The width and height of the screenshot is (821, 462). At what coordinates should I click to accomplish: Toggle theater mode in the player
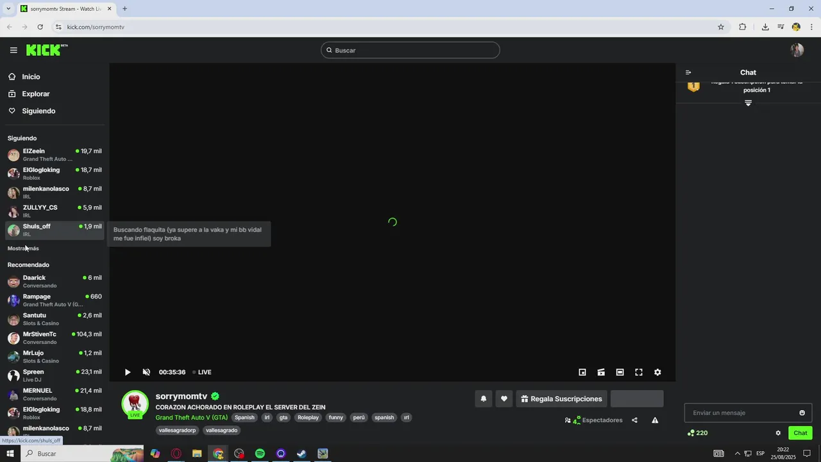[620, 372]
